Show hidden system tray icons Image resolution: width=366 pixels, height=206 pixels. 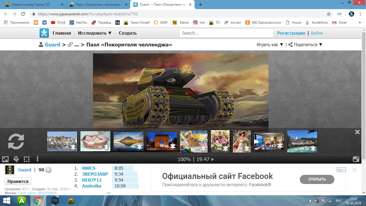coord(304,201)
